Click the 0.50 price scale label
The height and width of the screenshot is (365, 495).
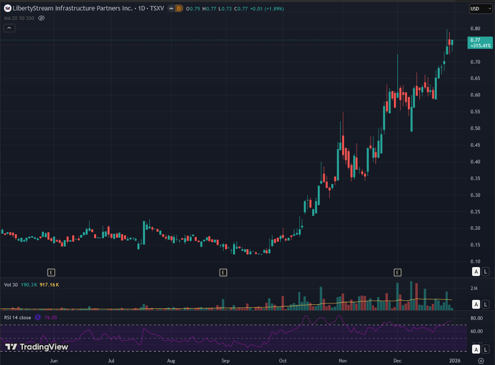(475, 128)
